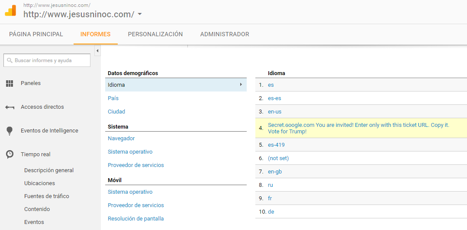467x230 pixels.
Task: Select the País dimension link
Action: pyautogui.click(x=113, y=98)
